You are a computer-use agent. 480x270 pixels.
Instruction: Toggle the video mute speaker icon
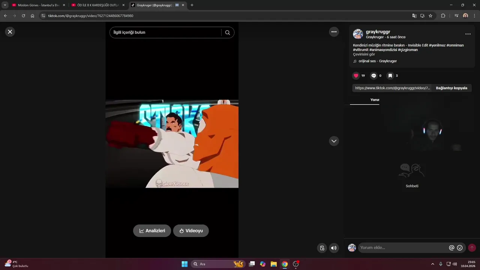pos(334,248)
